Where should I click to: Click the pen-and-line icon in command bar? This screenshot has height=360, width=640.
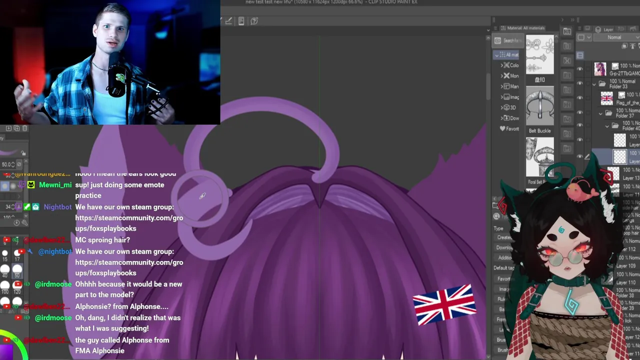pos(228,21)
